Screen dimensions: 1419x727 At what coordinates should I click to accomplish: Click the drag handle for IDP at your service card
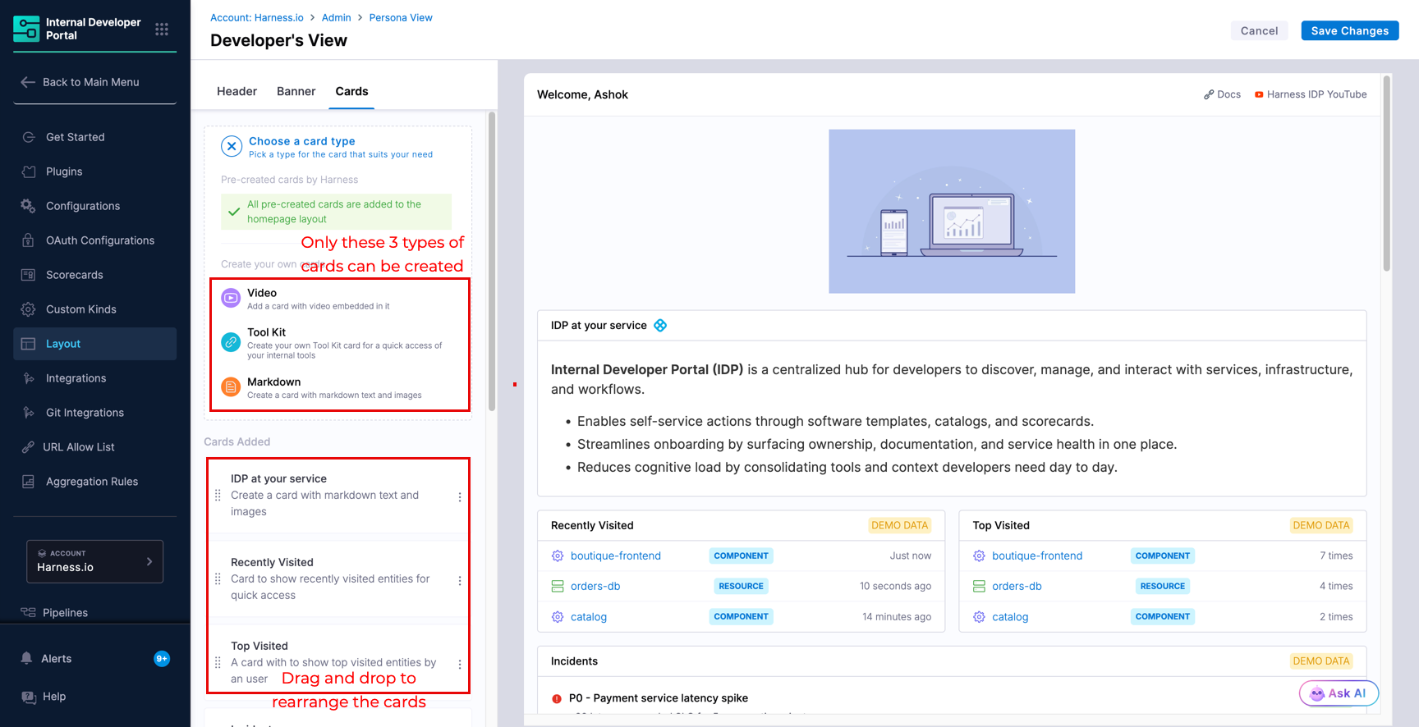click(218, 496)
